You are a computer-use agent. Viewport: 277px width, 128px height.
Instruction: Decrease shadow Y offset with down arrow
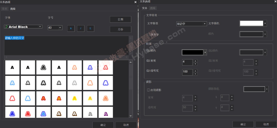click(232, 109)
